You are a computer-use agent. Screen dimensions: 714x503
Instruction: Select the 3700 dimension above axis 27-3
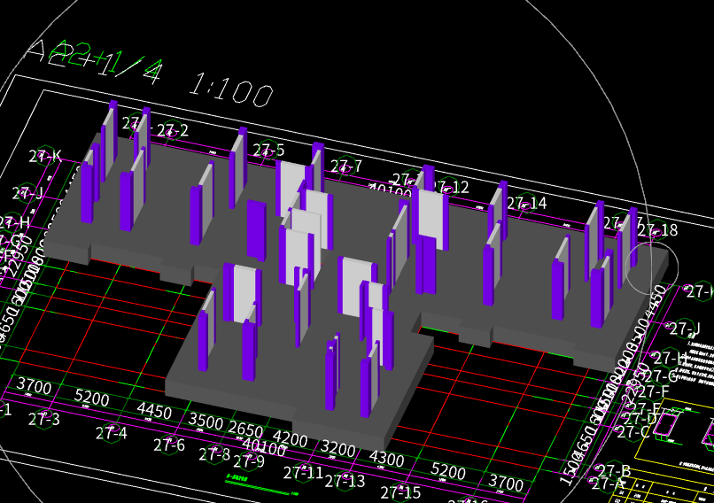[x=35, y=386]
